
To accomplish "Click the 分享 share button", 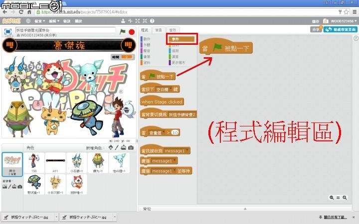I will [316, 29].
